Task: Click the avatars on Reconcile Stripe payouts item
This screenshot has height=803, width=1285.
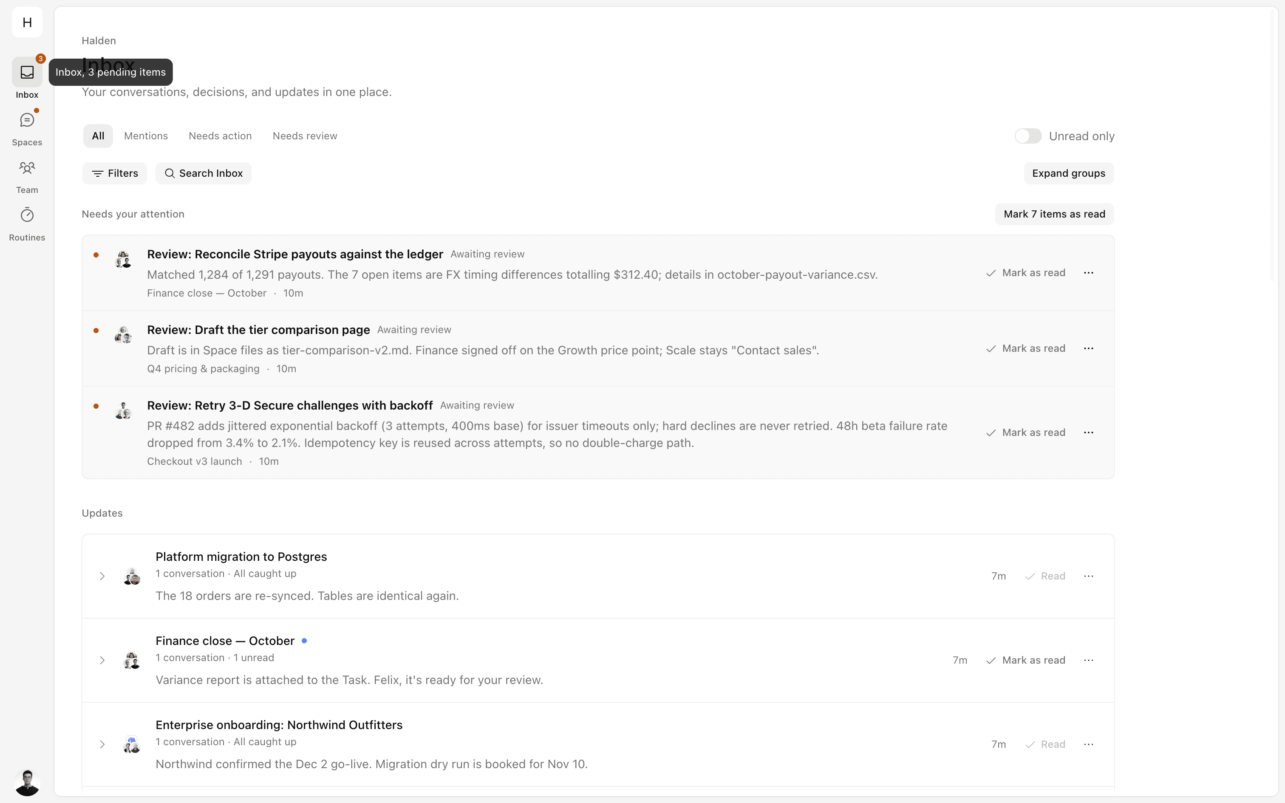Action: point(123,260)
